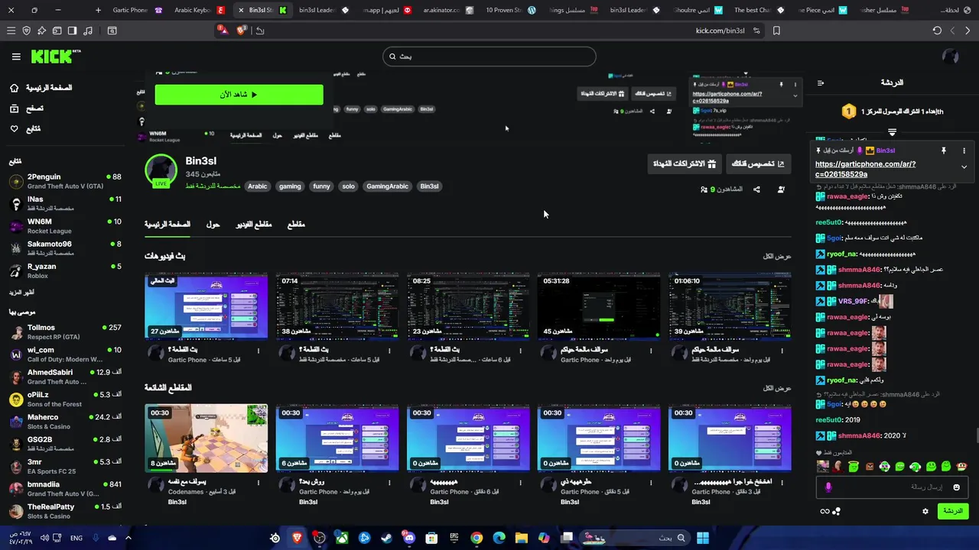Switch to the Gartic Phone browser tab

pos(138,10)
